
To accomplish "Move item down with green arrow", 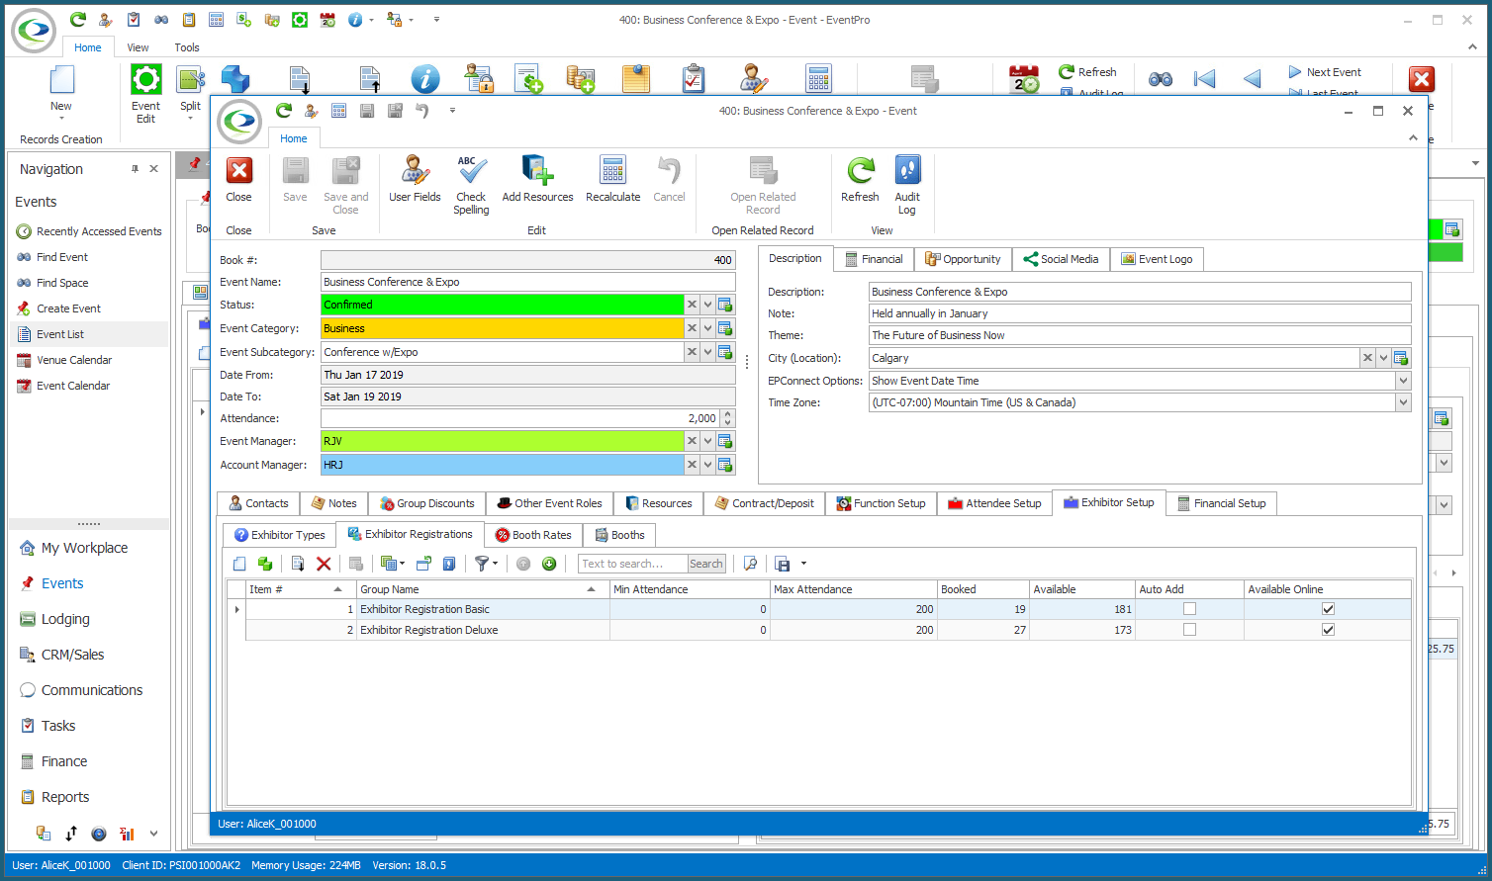I will [549, 564].
